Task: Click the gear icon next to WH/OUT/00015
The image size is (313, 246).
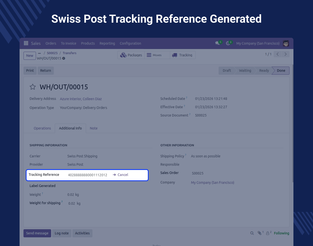Action: [64, 58]
